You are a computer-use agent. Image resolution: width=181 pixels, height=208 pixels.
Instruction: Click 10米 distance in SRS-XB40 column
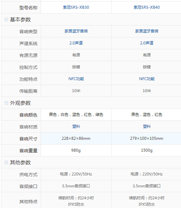(147, 91)
